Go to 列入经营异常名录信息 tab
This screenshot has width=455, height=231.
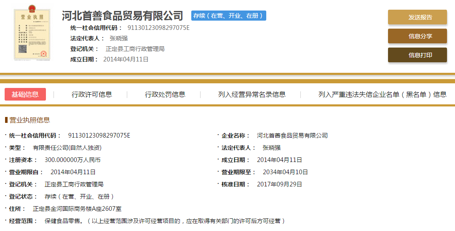click(252, 94)
